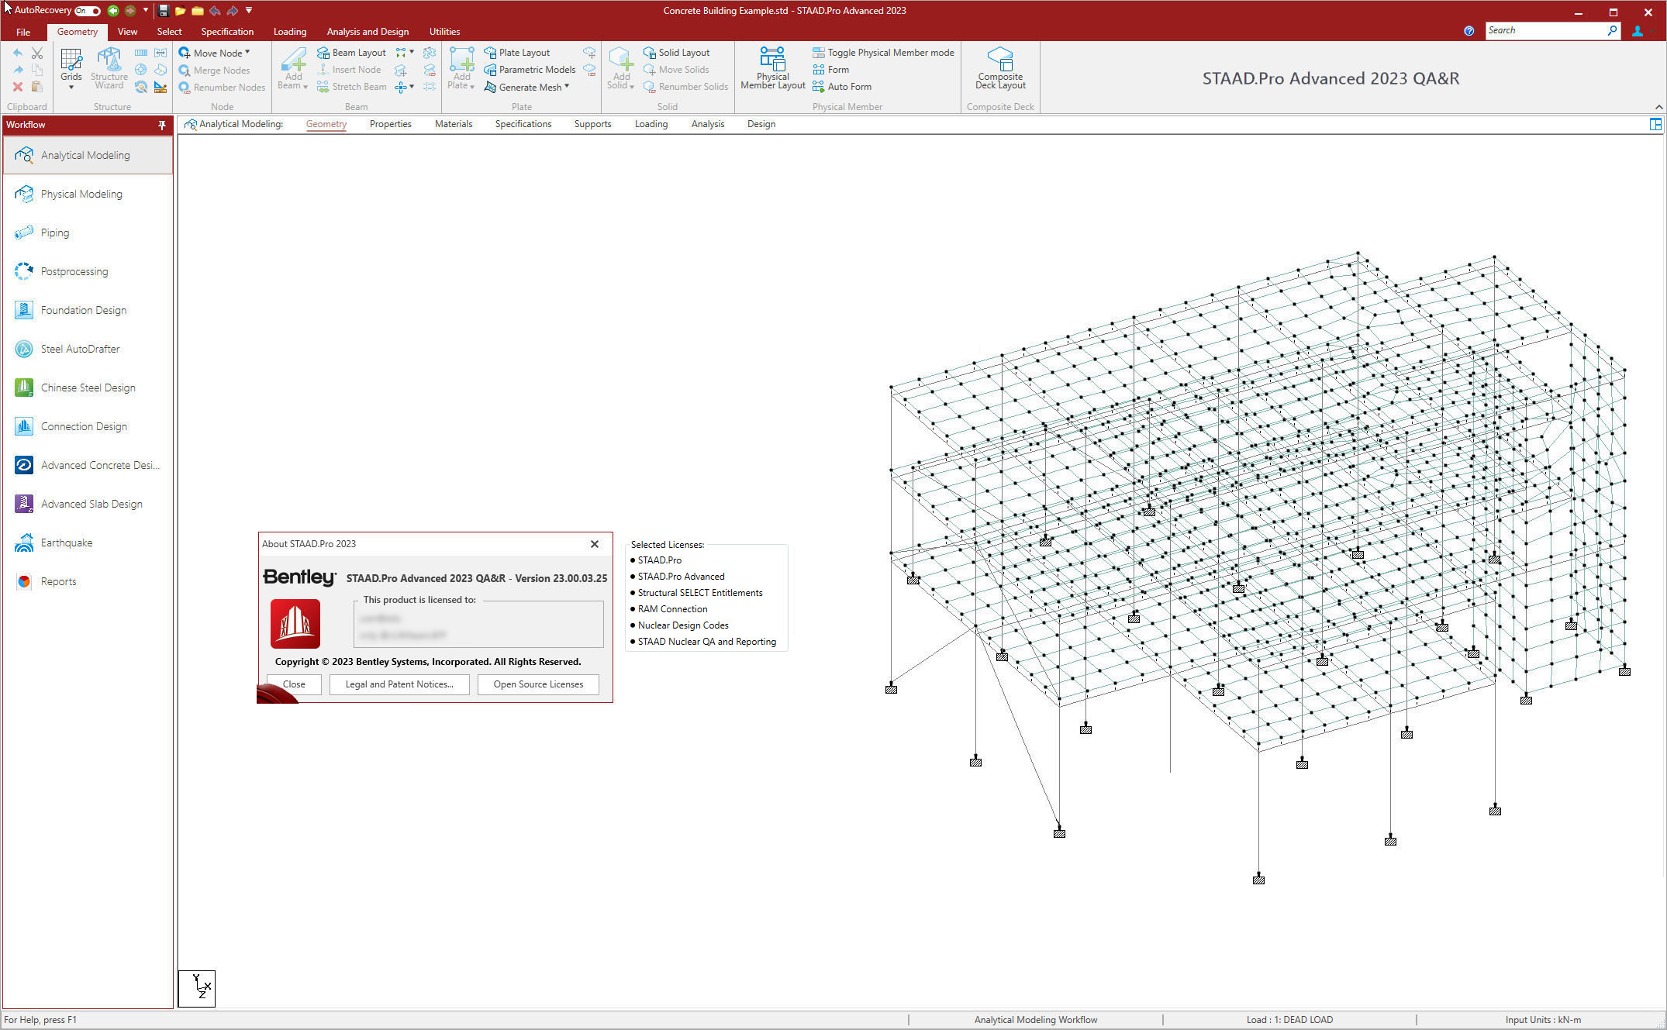The image size is (1667, 1030).
Task: Launch the Structure Wizard
Action: [109, 68]
